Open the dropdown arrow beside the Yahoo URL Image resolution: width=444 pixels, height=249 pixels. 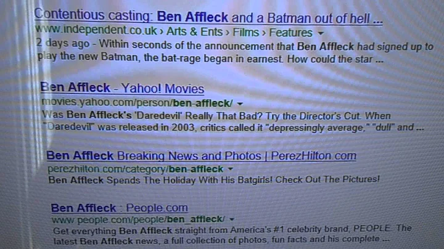click(239, 104)
